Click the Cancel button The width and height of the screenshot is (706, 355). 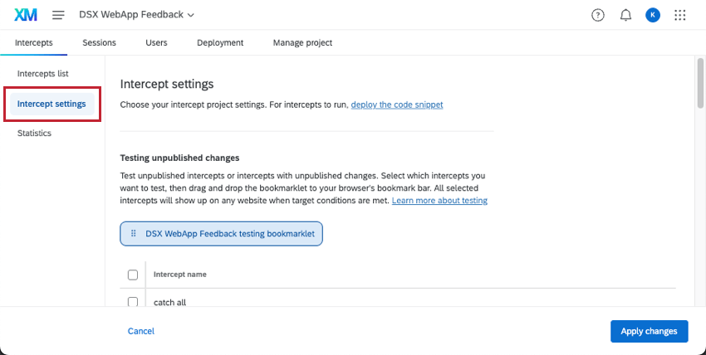tap(141, 331)
